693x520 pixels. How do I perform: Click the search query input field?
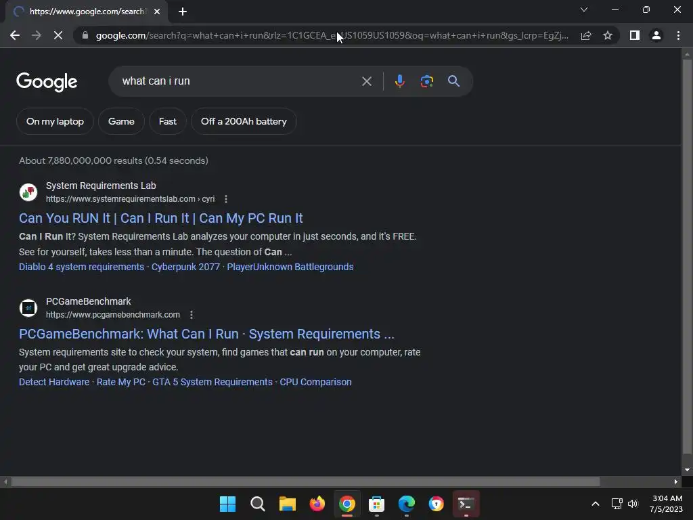pos(239,81)
